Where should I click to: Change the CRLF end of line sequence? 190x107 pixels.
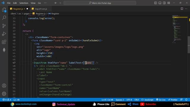[x=137, y=100]
